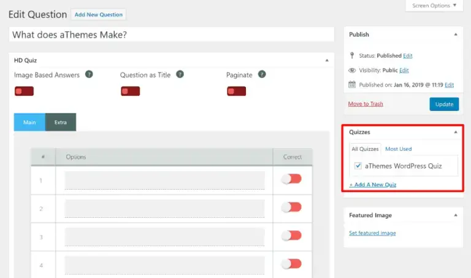Open the Screen Options dropdown
The image size is (471, 278).
434,6
